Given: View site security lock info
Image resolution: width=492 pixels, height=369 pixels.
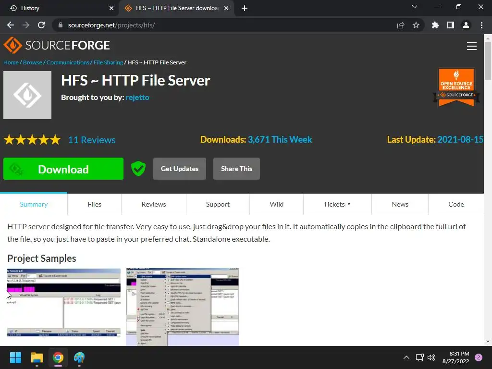Looking at the screenshot, I should pos(61,25).
